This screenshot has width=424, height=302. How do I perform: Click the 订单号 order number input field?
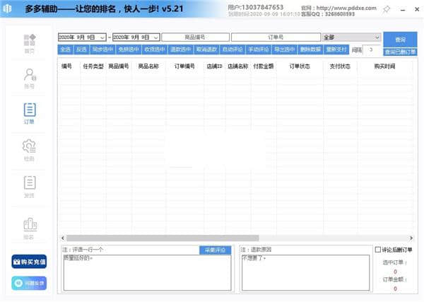click(275, 37)
